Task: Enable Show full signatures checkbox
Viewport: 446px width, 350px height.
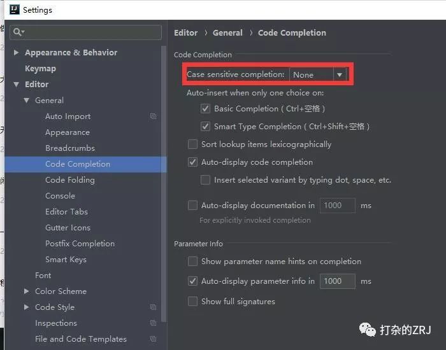Action: 192,302
